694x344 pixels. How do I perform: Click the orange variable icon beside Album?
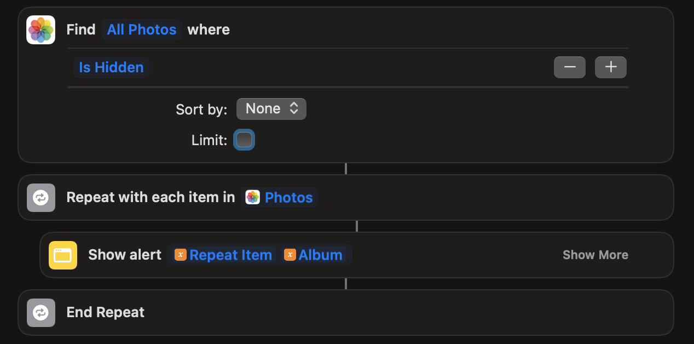pos(290,255)
